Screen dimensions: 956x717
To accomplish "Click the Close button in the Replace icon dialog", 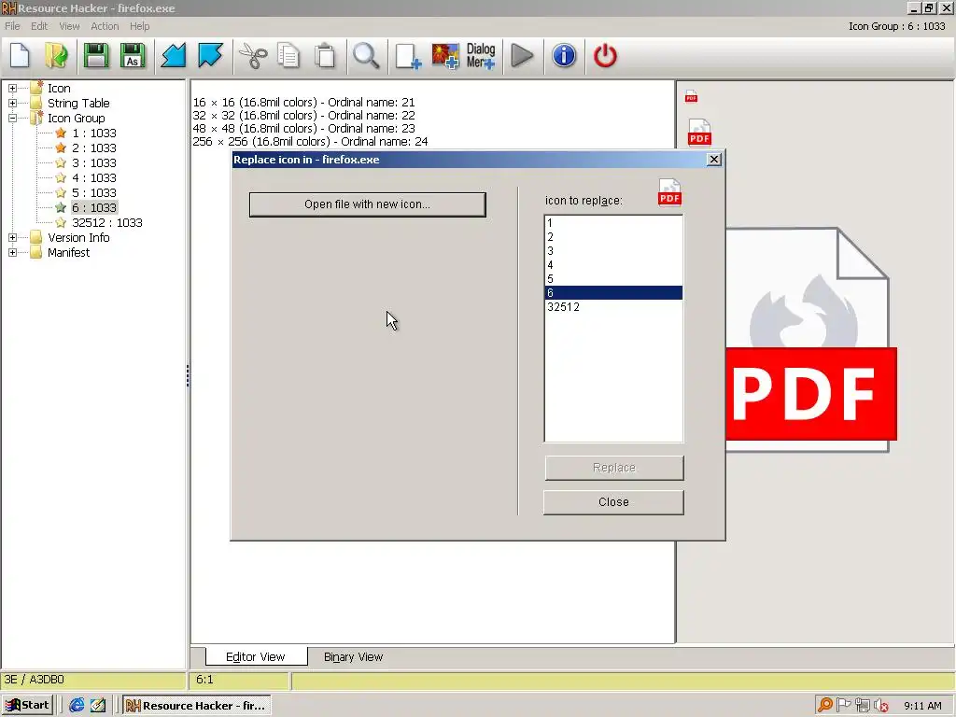I will [613, 501].
